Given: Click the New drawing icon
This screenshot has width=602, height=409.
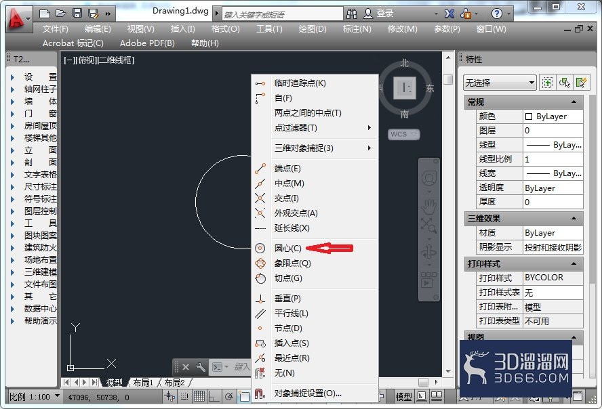Looking at the screenshot, I should coord(45,14).
